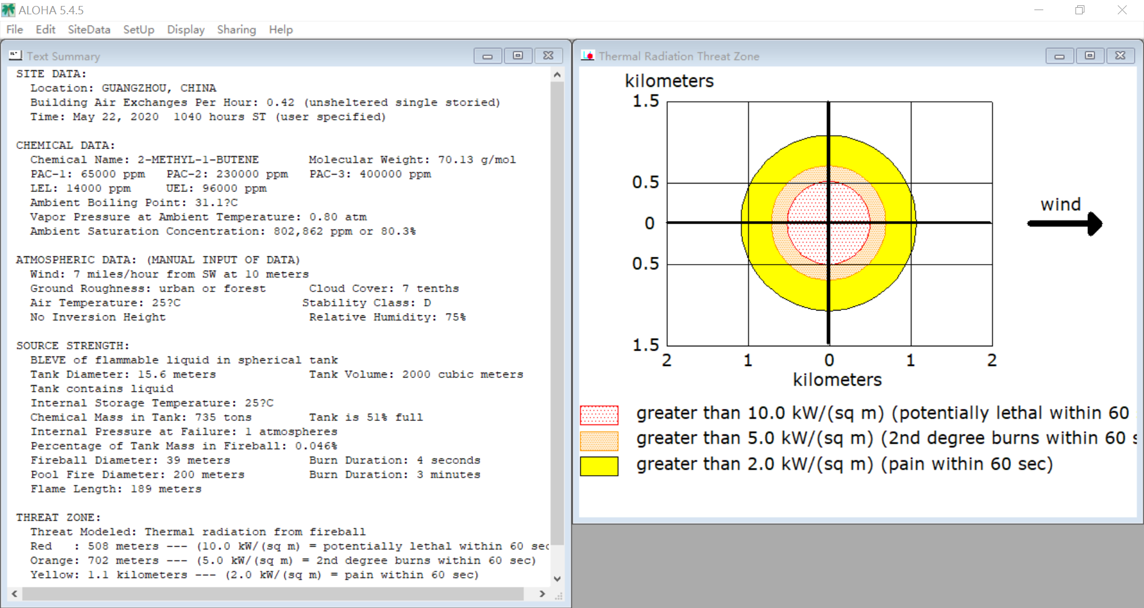The image size is (1144, 608).
Task: Click the yellow 2.0 kW legend swatch
Action: (x=599, y=466)
